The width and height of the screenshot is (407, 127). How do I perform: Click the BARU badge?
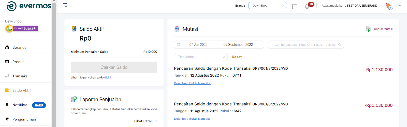39,105
